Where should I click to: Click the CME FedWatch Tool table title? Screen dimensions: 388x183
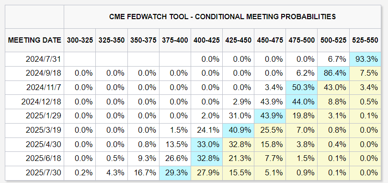(x=222, y=17)
